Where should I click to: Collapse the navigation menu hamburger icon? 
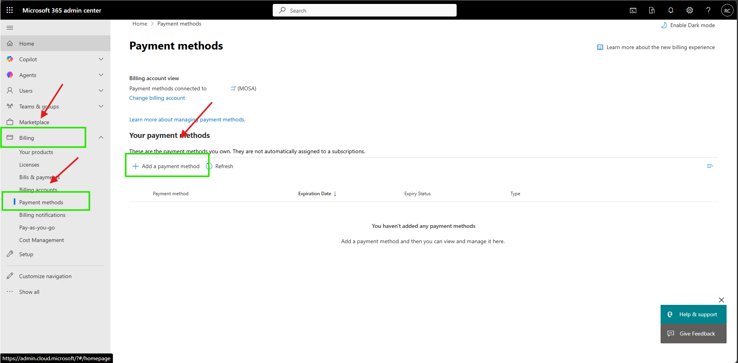[10, 27]
